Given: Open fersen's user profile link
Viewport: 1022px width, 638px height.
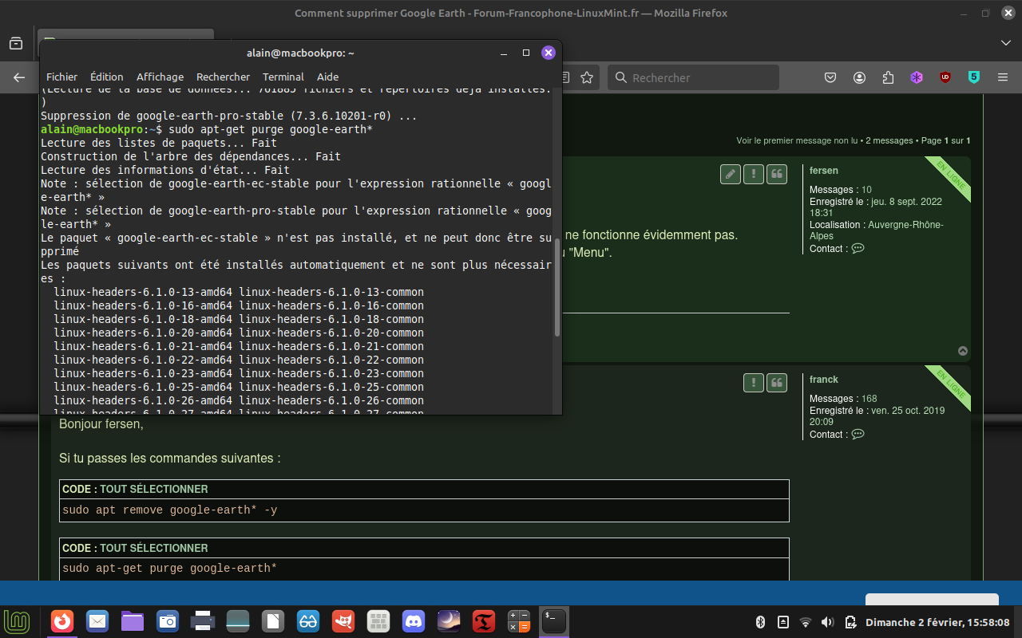Looking at the screenshot, I should [x=823, y=171].
